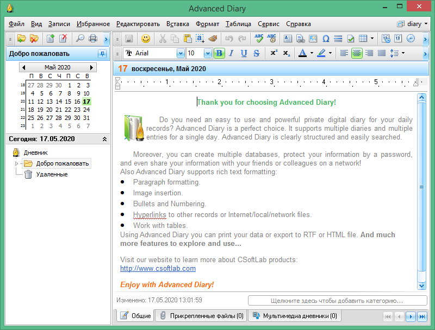The image size is (435, 330).
Task: Insert current time with the clock icon
Action: click(411, 39)
